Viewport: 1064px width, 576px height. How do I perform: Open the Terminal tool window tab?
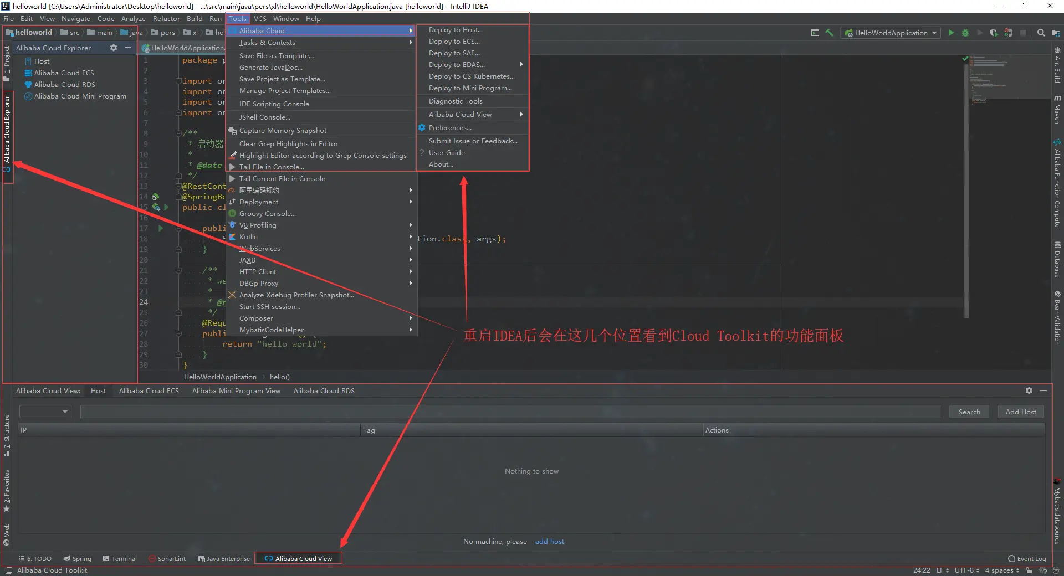(x=120, y=559)
